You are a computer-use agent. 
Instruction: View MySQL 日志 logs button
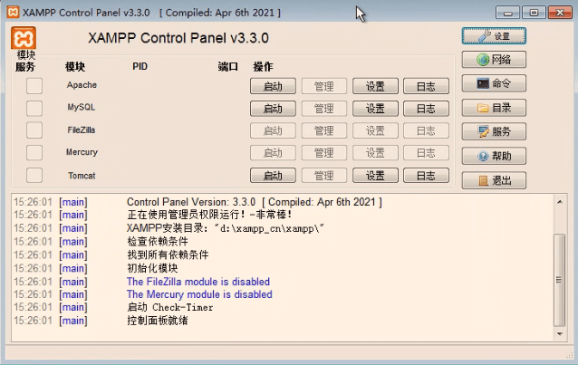point(426,109)
